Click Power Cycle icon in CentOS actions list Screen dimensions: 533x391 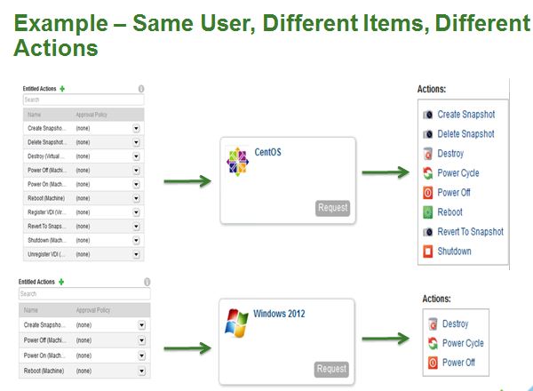(x=427, y=173)
